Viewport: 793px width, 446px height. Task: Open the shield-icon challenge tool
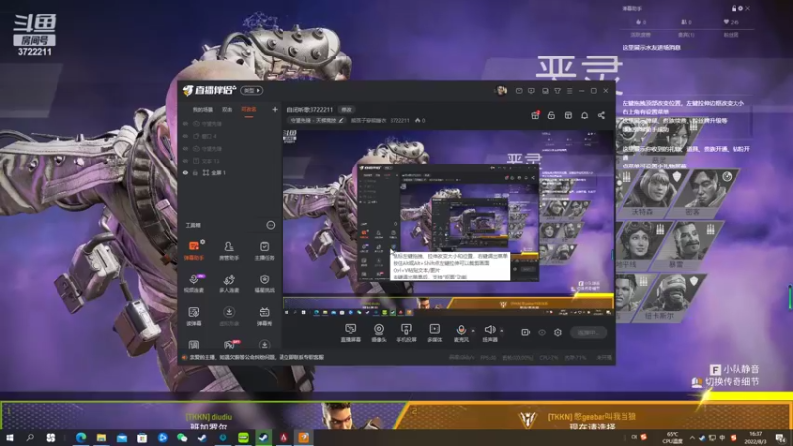pyautogui.click(x=264, y=283)
